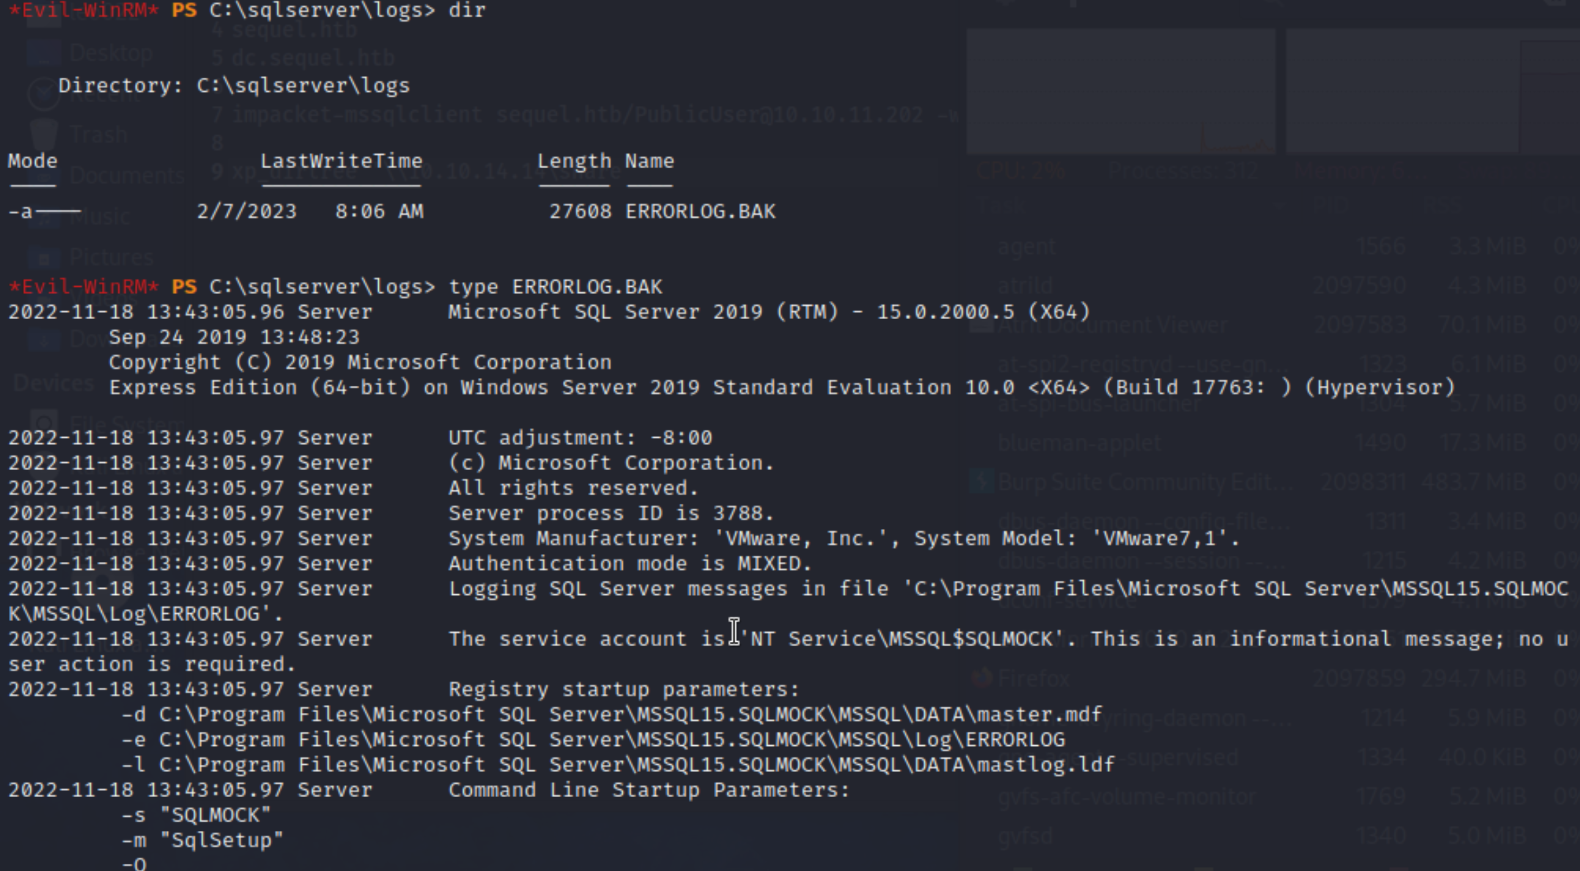Screen dimensions: 1580x871
Task: Click the 'Directory: C:\sqlserver\logs' line
Action: [234, 86]
